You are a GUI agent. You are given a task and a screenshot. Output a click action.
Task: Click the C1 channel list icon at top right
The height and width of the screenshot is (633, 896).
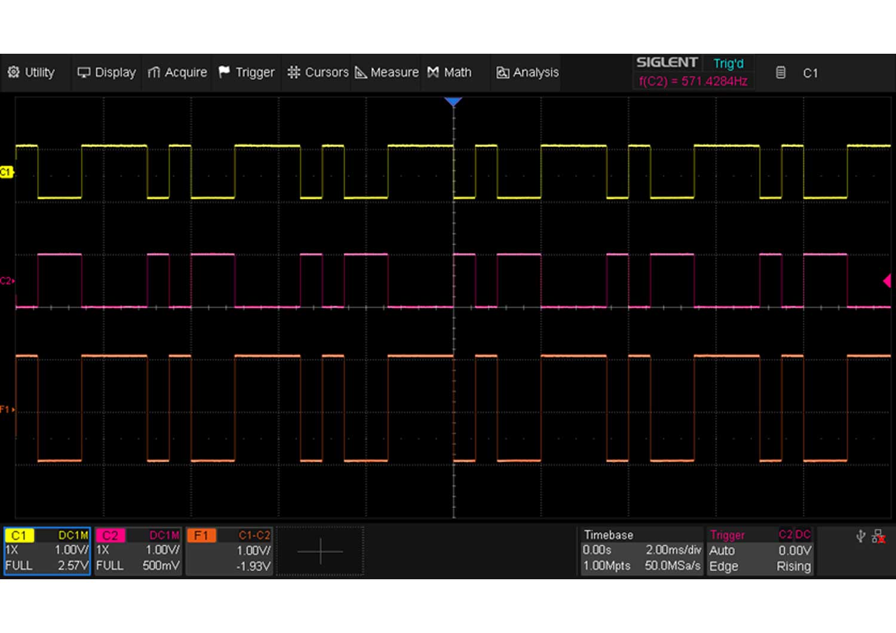click(780, 73)
